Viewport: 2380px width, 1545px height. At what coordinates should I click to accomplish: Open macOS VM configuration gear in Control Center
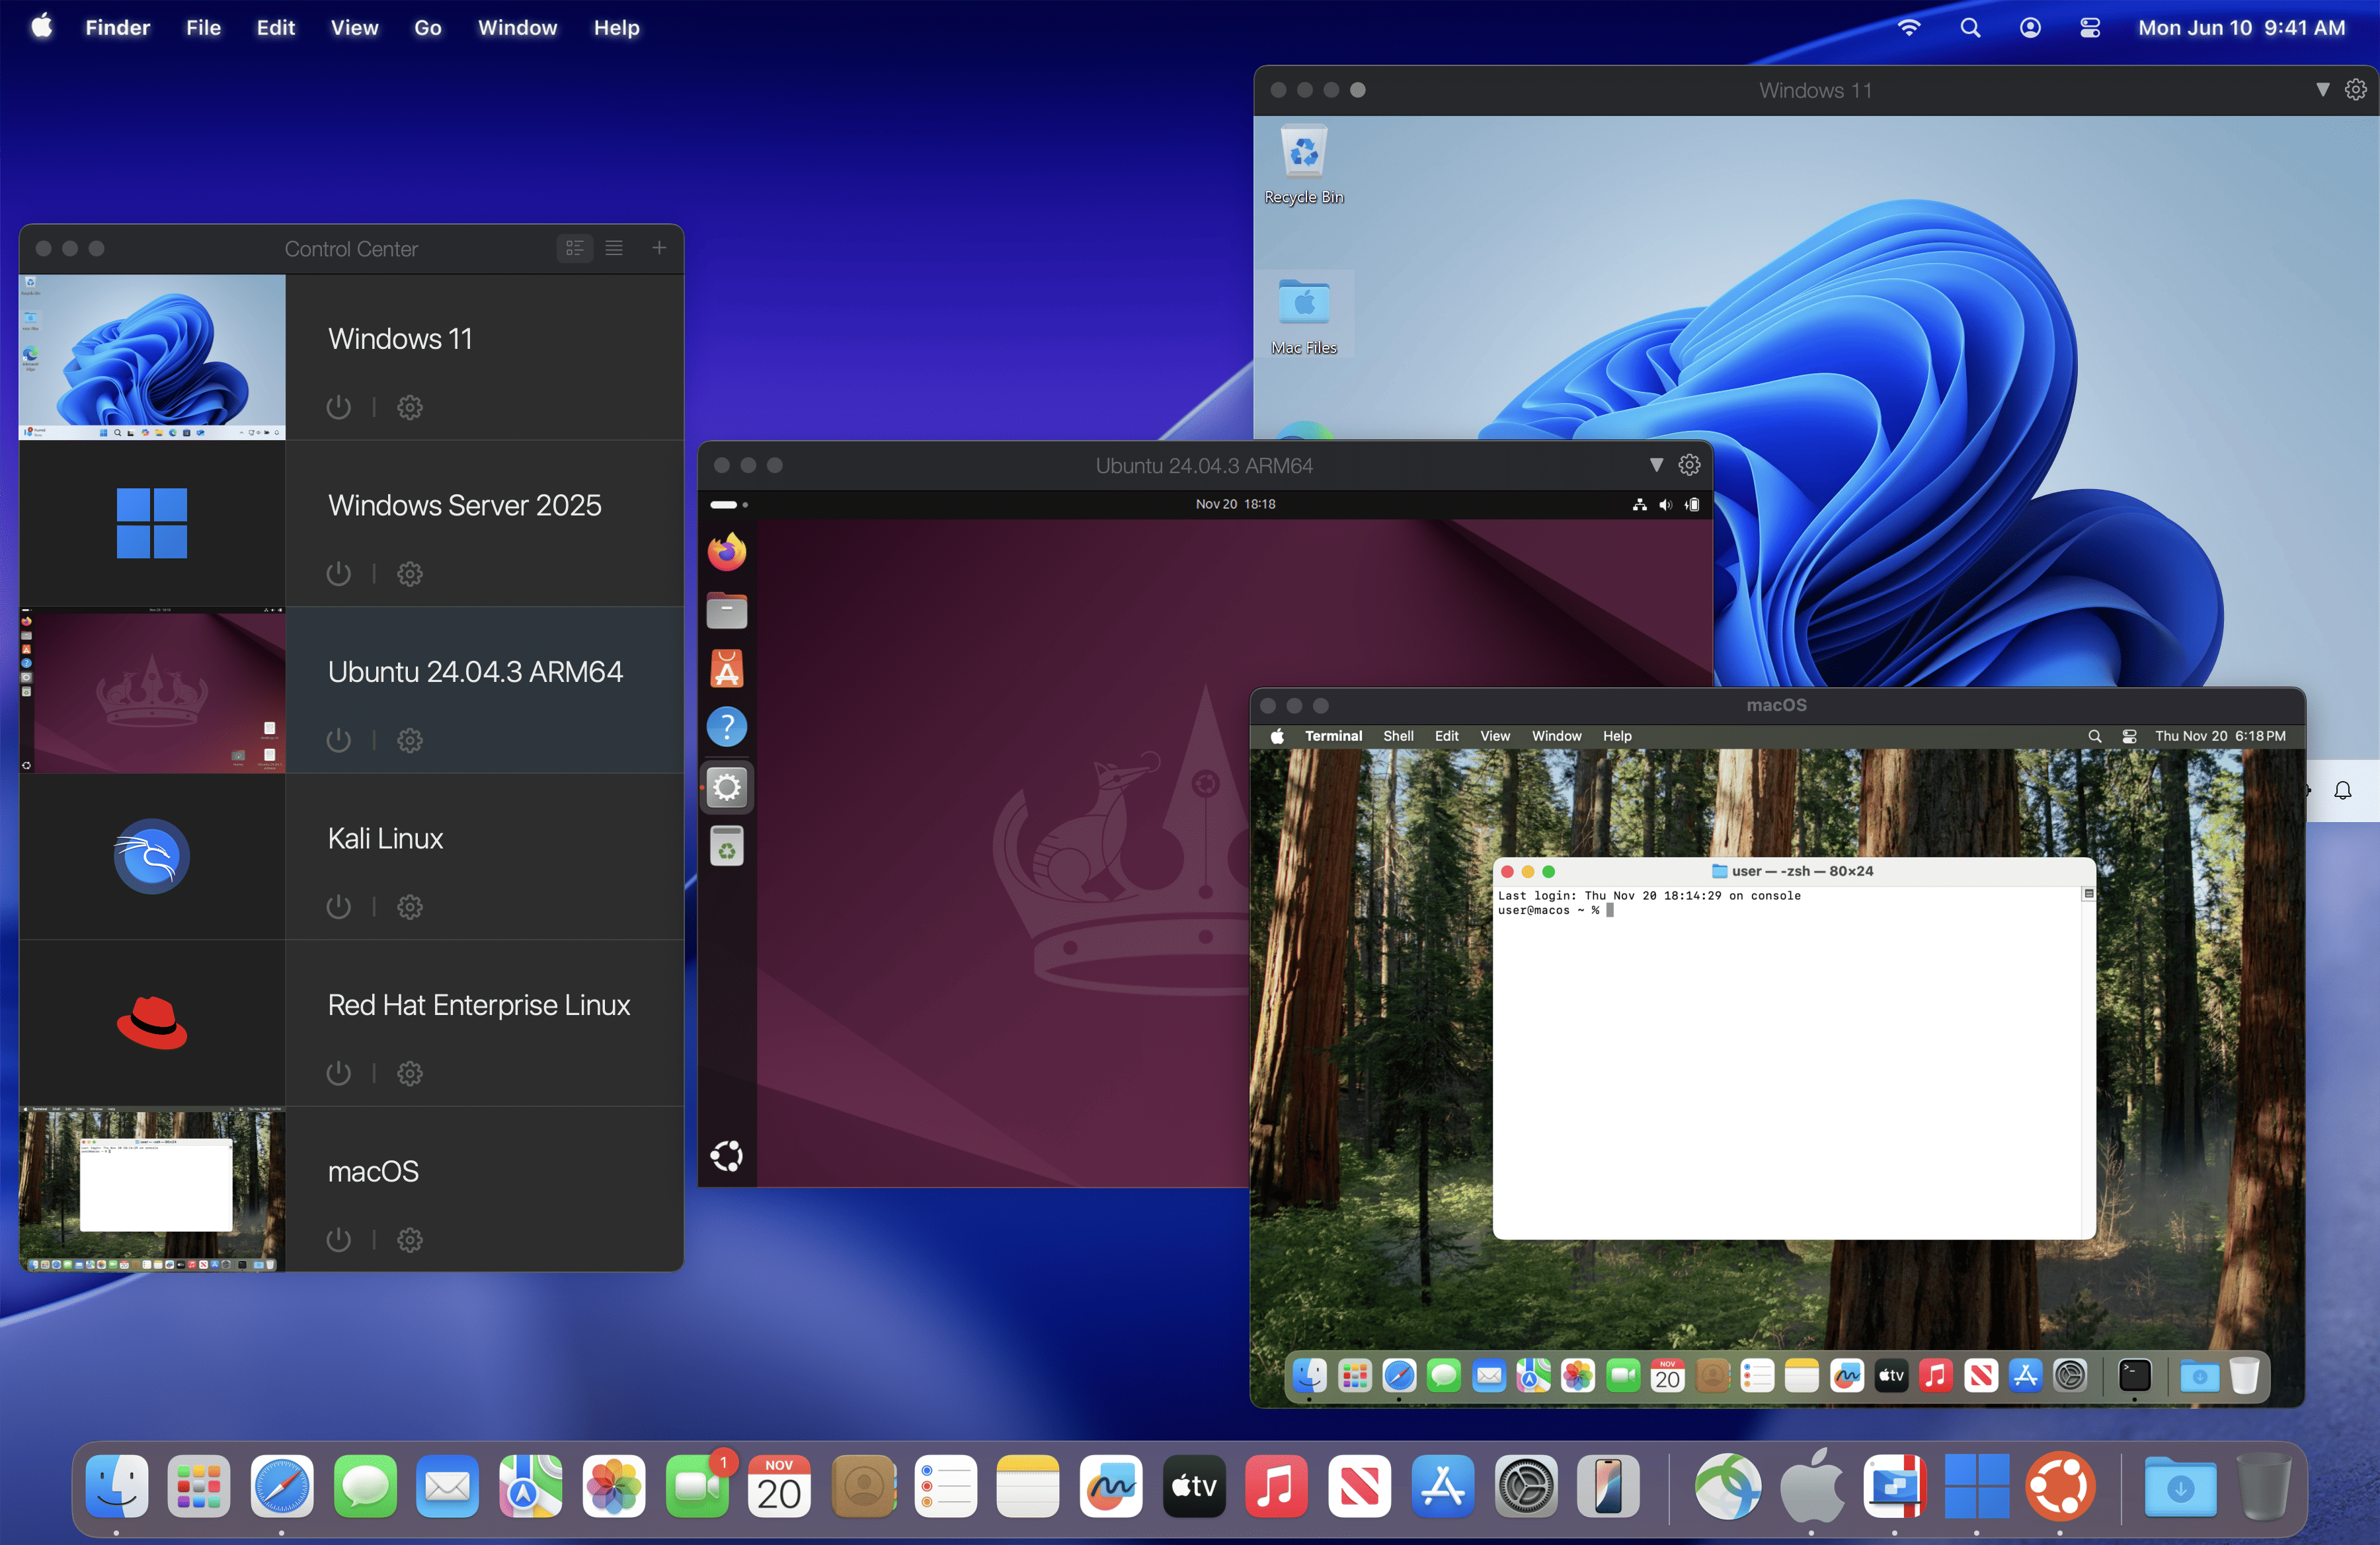point(410,1240)
